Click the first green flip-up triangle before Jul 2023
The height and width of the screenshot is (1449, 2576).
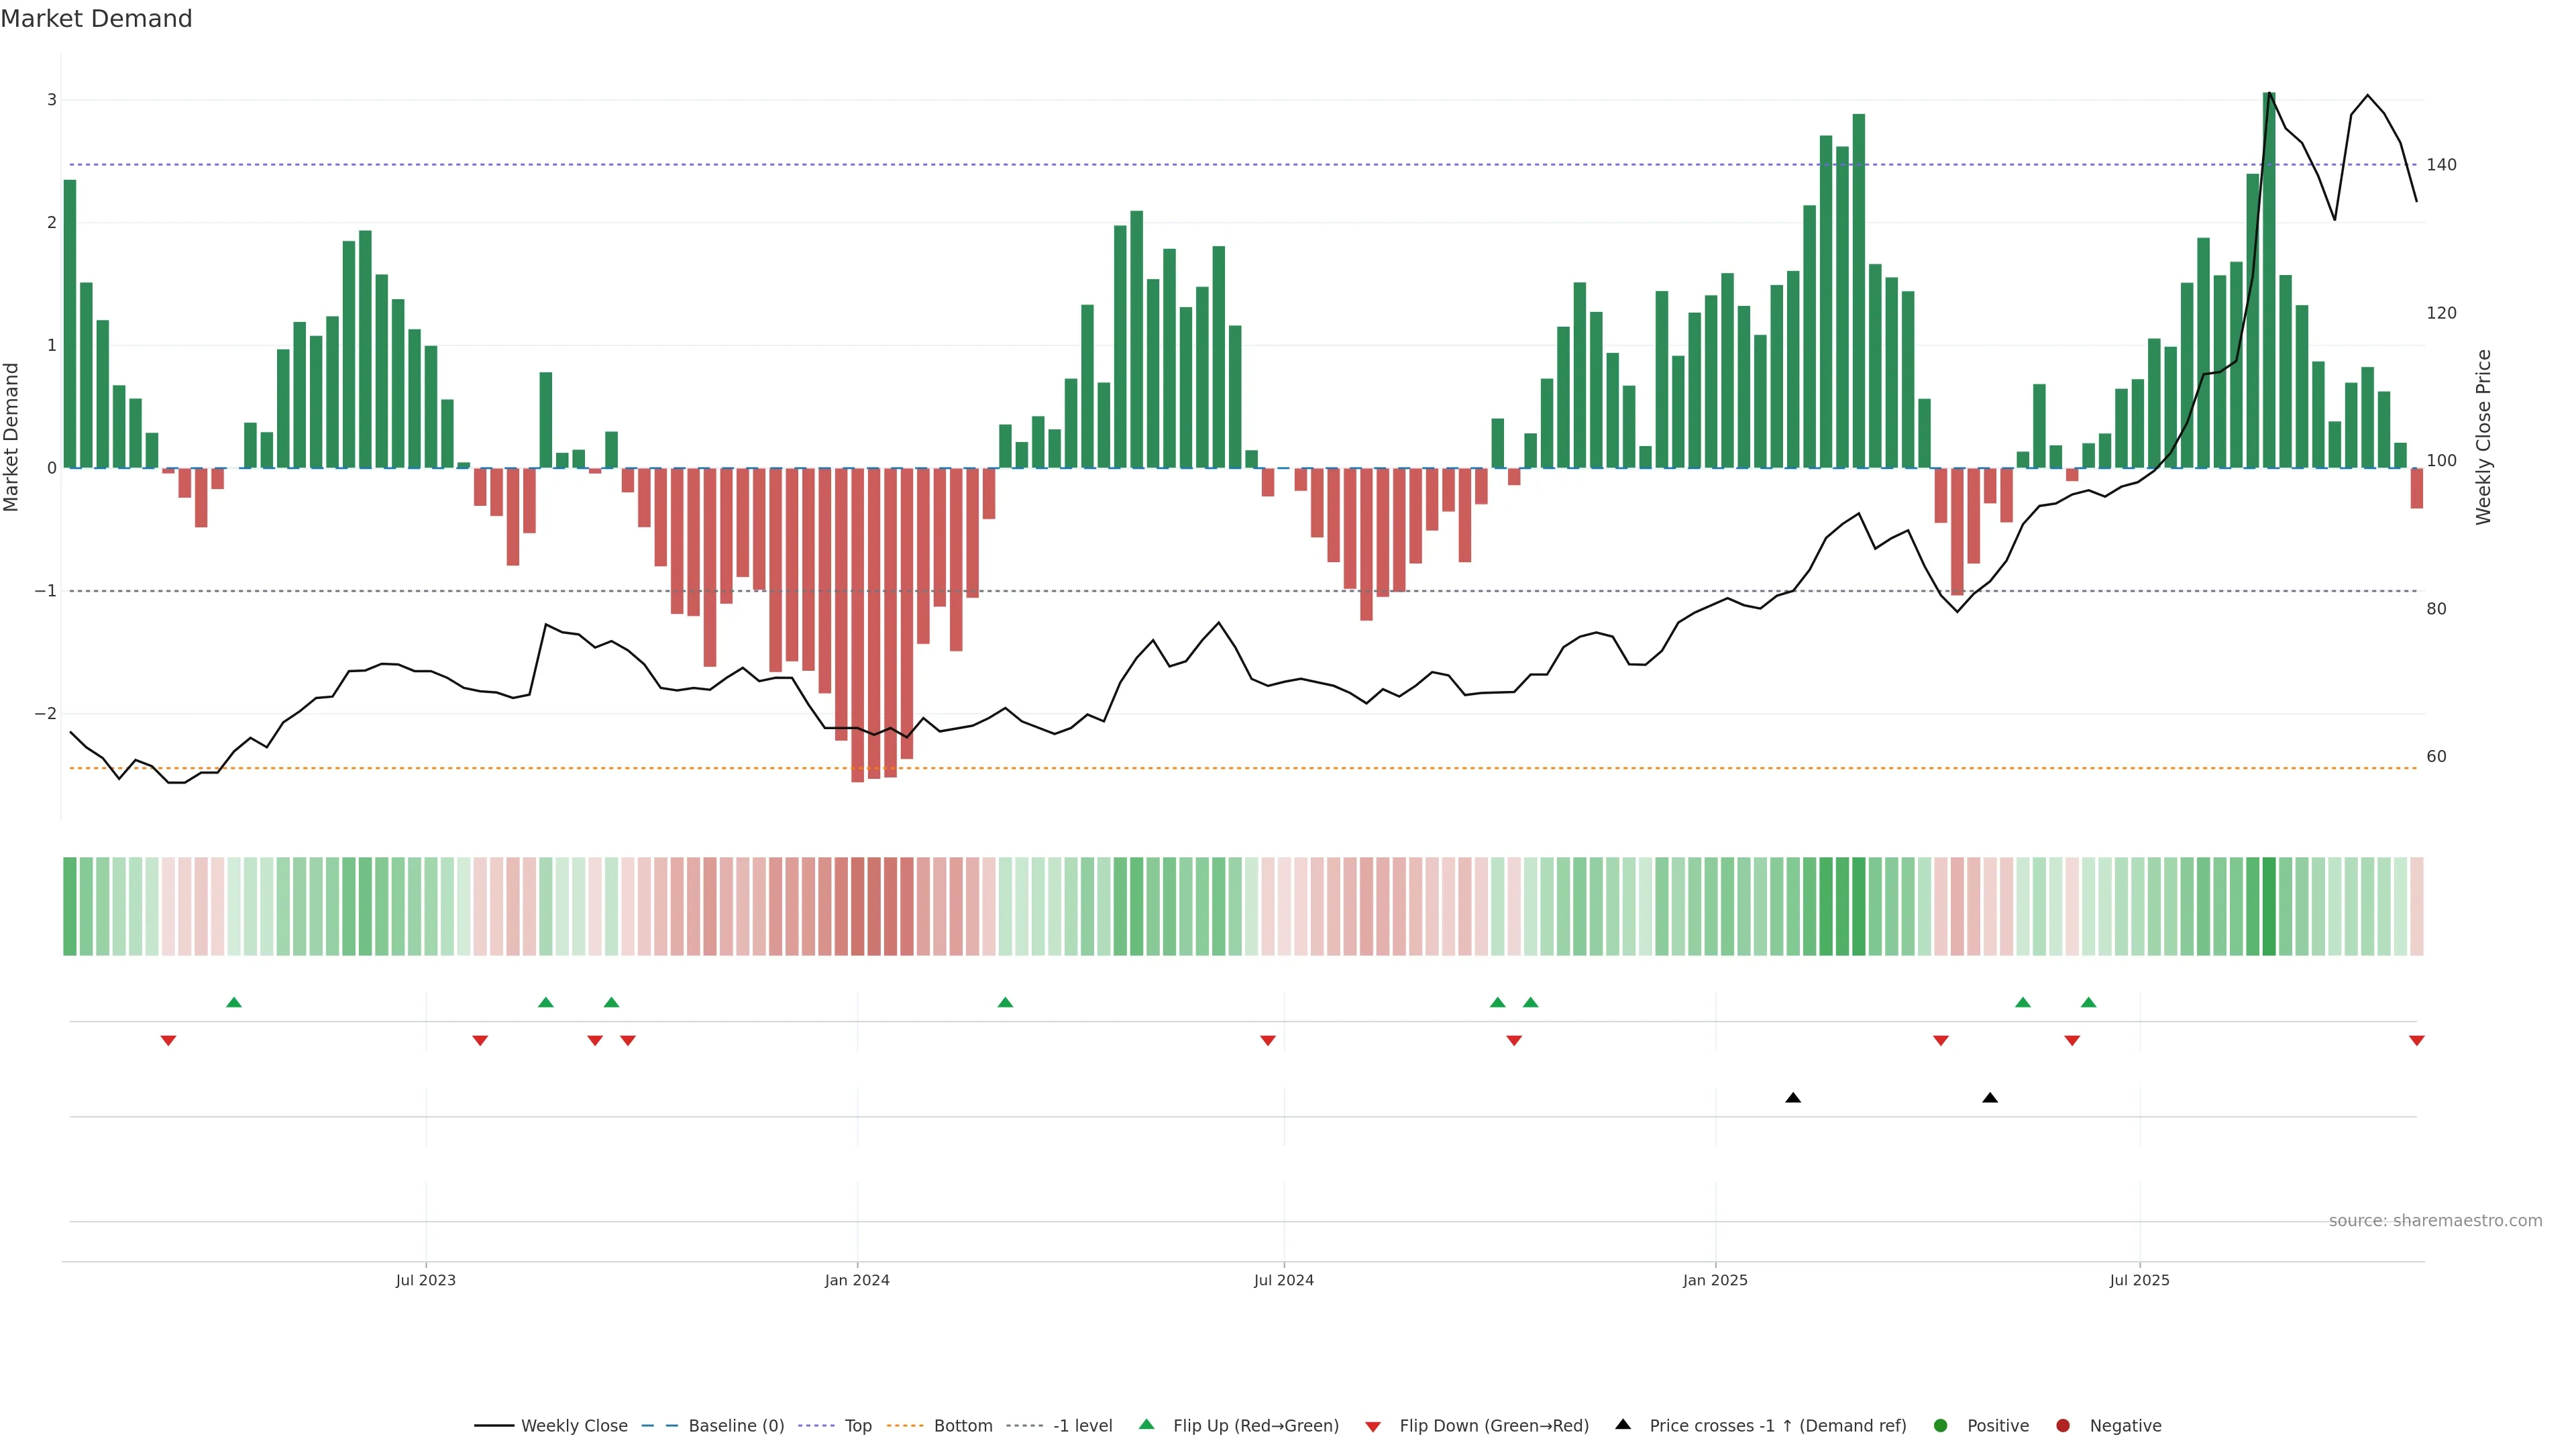click(x=234, y=1002)
